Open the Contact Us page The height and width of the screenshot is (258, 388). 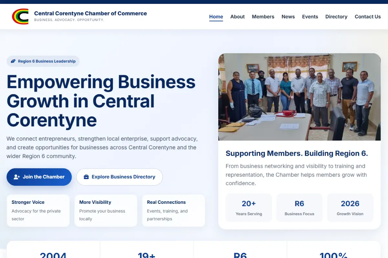coord(368,17)
